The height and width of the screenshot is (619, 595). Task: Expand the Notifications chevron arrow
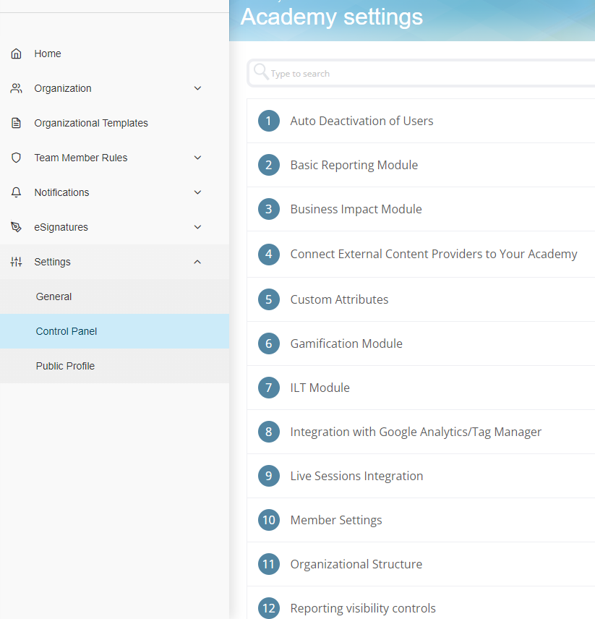[x=197, y=192]
